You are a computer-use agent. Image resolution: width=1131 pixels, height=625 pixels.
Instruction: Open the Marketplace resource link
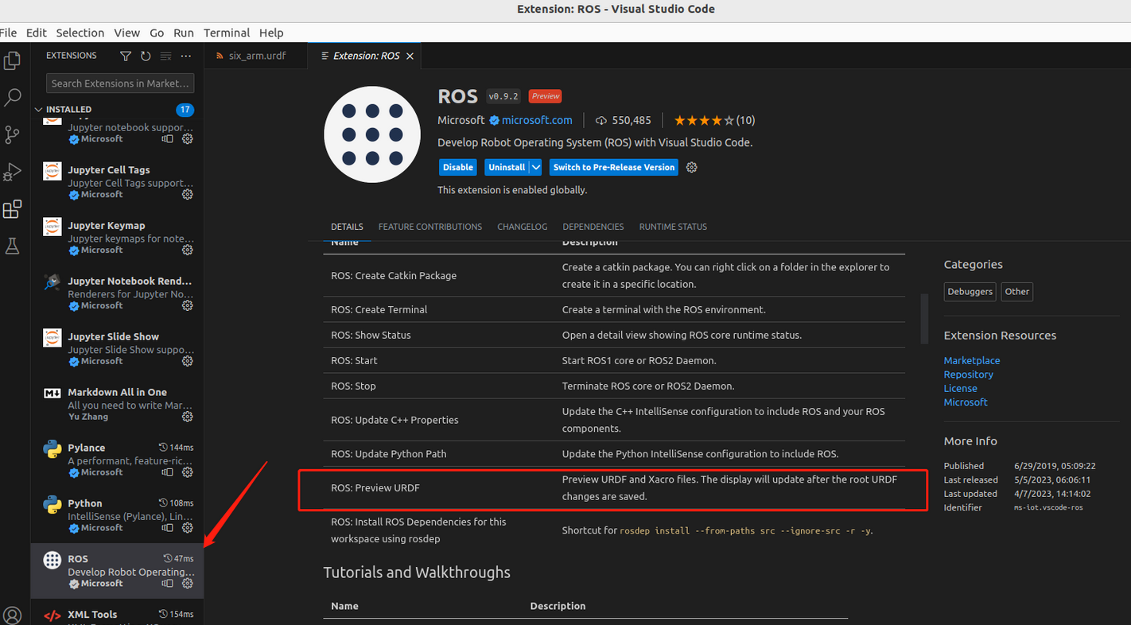click(972, 360)
